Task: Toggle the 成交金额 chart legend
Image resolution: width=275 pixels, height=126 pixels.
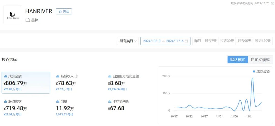Action: coord(261,71)
